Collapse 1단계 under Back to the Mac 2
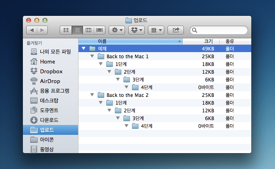Viewport: 275px width, 169px height. 101,102
